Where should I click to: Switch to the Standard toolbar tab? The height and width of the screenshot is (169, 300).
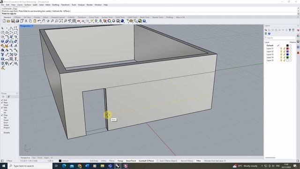tap(7, 17)
